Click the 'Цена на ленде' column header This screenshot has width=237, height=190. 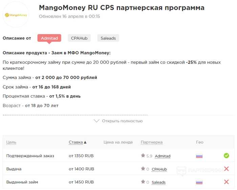(x=118, y=142)
